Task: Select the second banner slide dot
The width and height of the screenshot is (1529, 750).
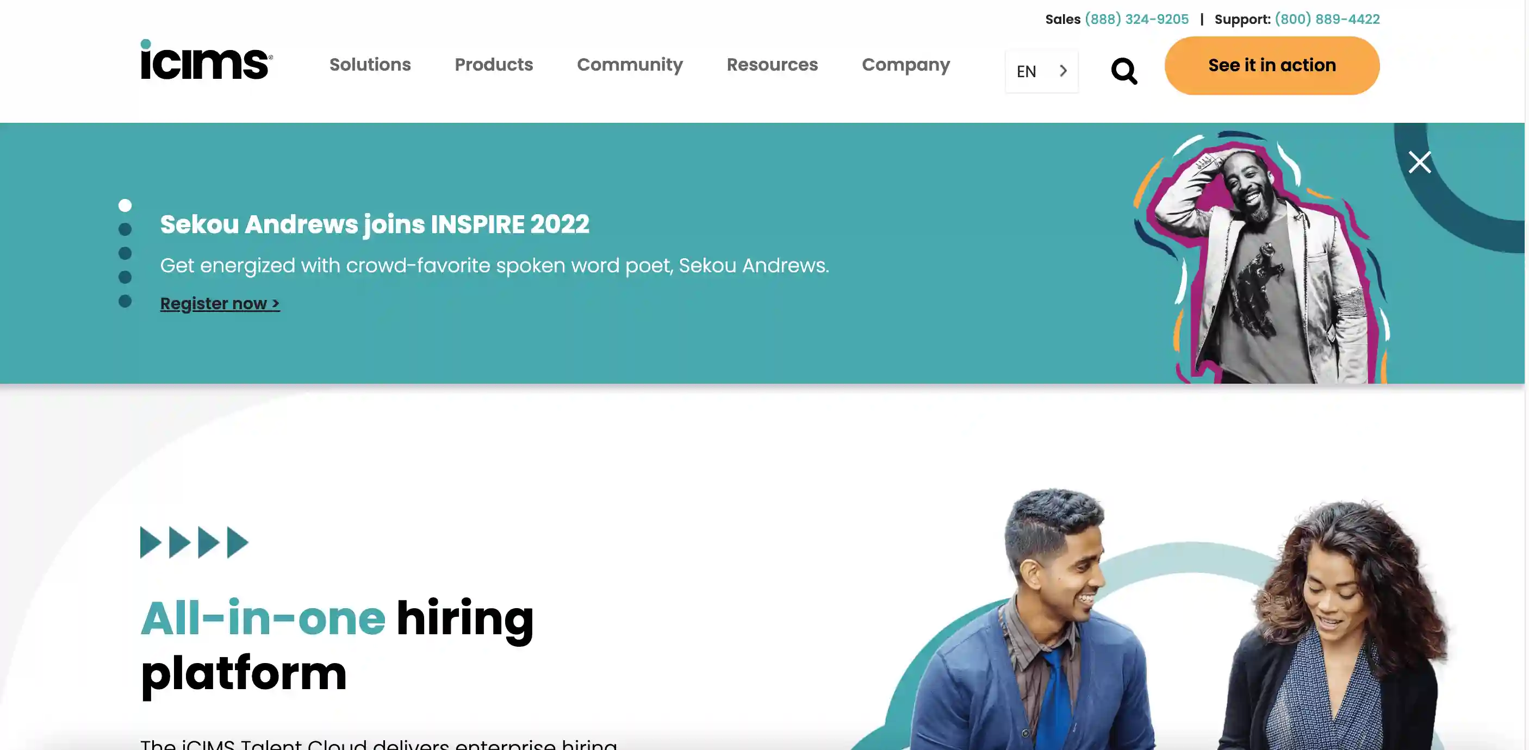Action: pos(125,229)
